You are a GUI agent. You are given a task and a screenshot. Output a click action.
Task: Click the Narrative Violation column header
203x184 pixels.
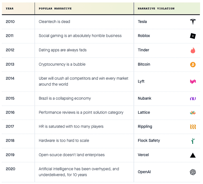[x=156, y=8]
